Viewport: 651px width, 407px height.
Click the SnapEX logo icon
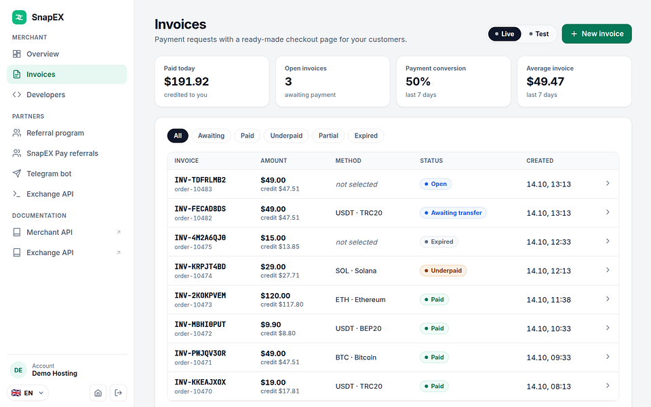(19, 17)
